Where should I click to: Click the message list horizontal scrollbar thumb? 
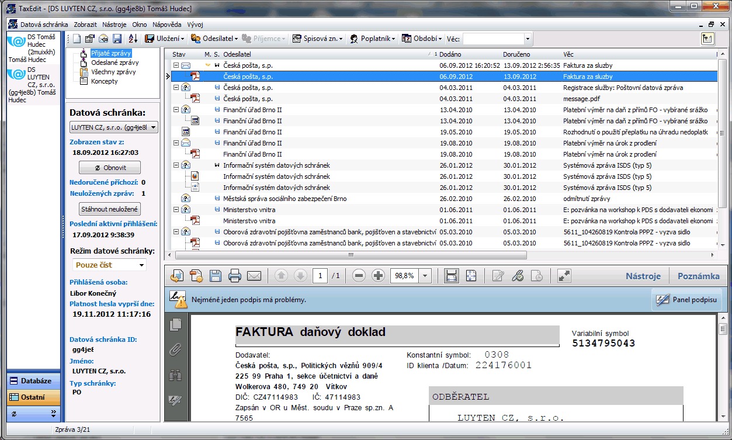point(351,255)
